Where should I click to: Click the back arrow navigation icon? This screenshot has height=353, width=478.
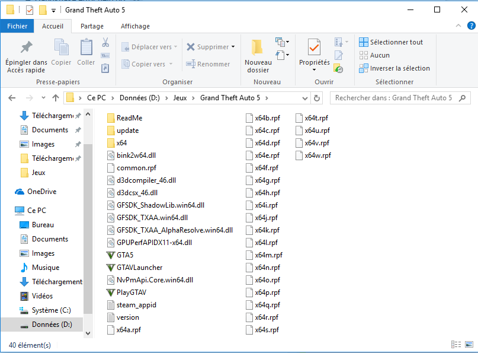click(12, 98)
